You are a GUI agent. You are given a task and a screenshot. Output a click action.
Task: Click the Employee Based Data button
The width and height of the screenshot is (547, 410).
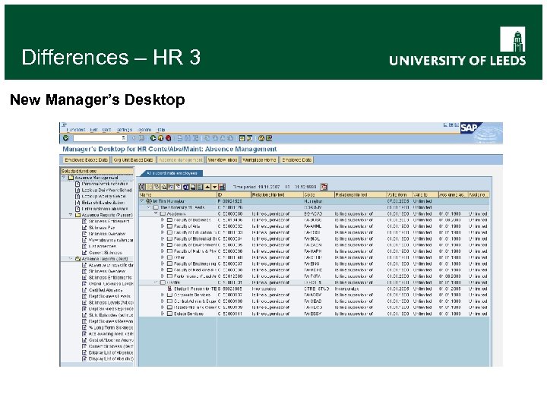(86, 159)
